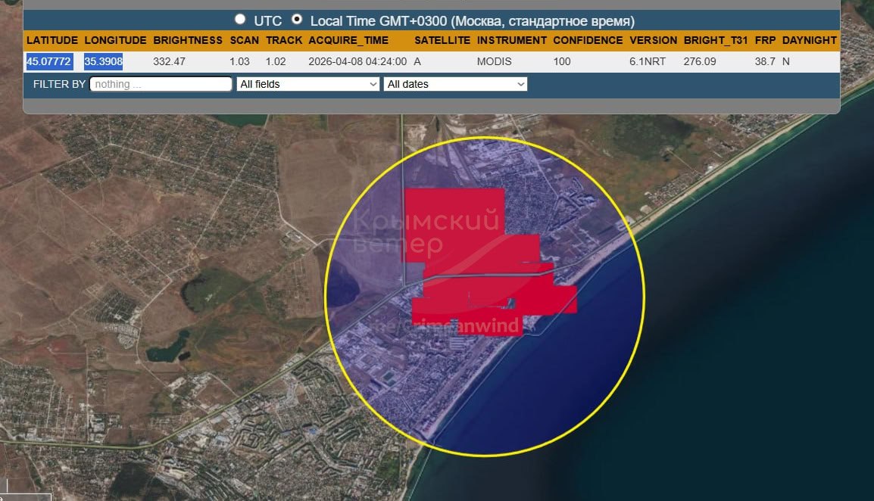Open the All fields dropdown

click(307, 84)
